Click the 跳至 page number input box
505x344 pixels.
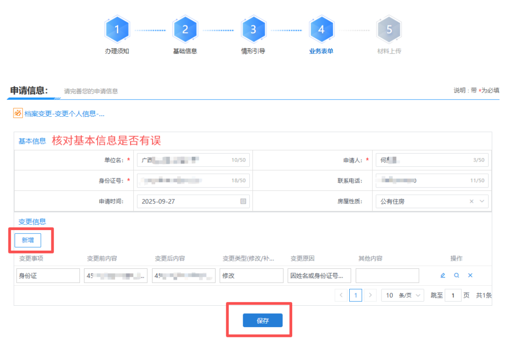point(453,295)
